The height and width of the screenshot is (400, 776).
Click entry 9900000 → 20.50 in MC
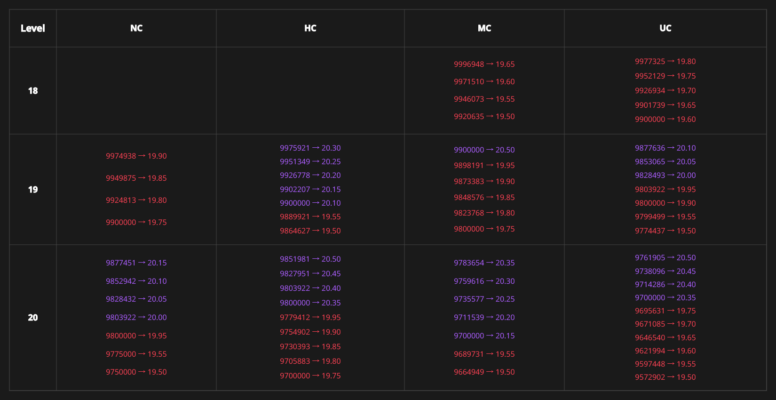[484, 150]
